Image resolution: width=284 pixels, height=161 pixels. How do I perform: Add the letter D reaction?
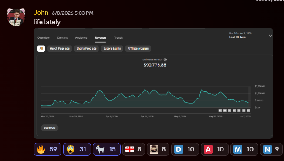point(185,149)
